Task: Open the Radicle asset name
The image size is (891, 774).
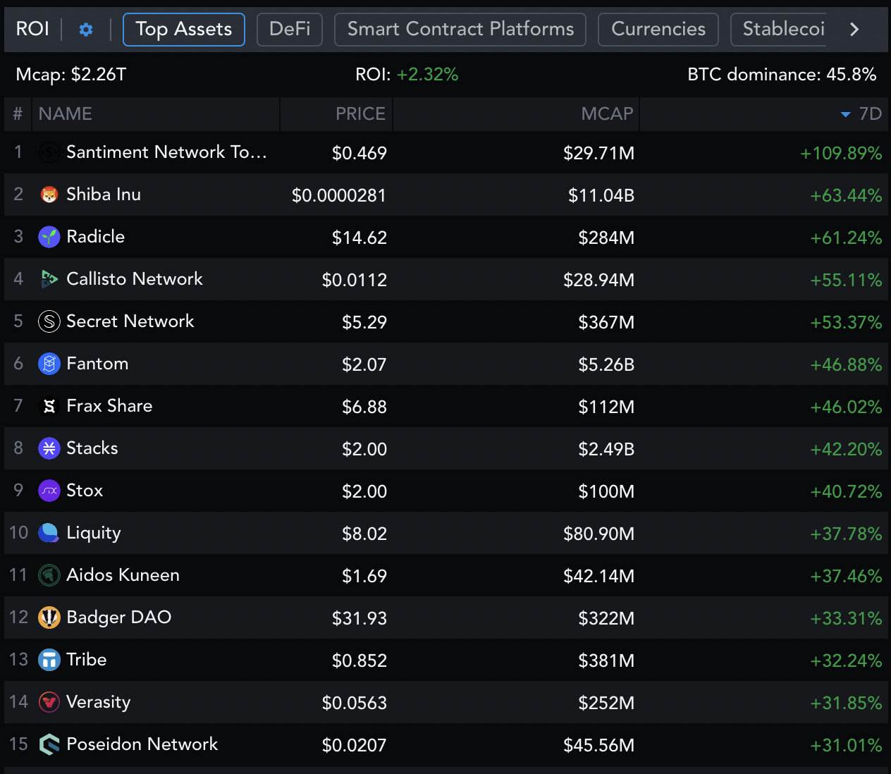Action: coord(95,237)
